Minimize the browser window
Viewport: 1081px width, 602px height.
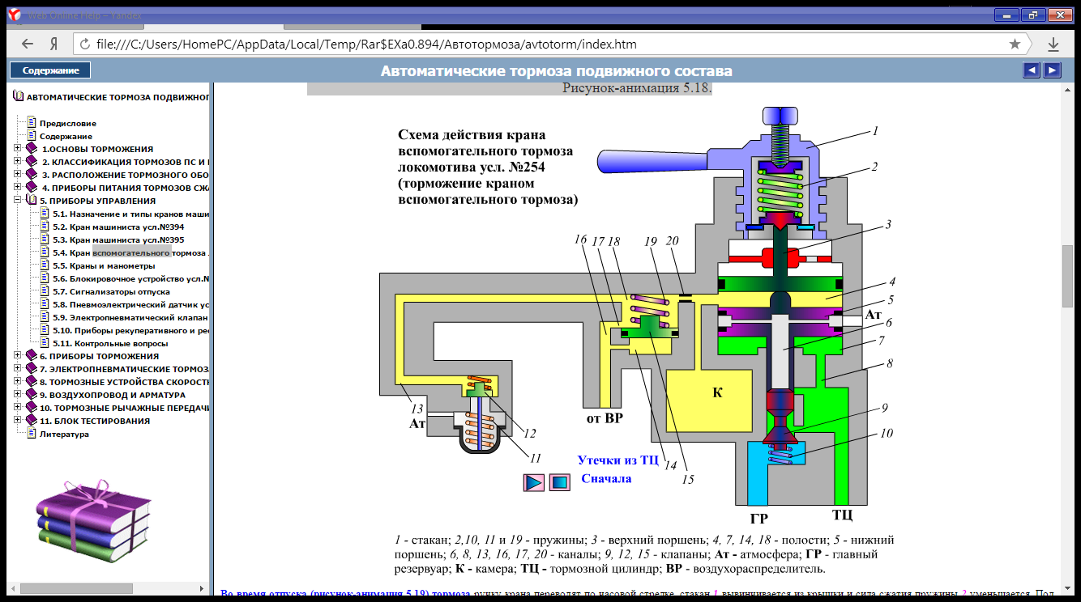pyautogui.click(x=1006, y=14)
